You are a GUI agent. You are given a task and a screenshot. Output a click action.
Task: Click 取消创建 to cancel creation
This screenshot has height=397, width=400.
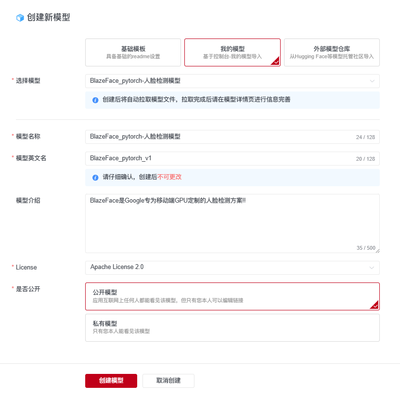click(168, 381)
